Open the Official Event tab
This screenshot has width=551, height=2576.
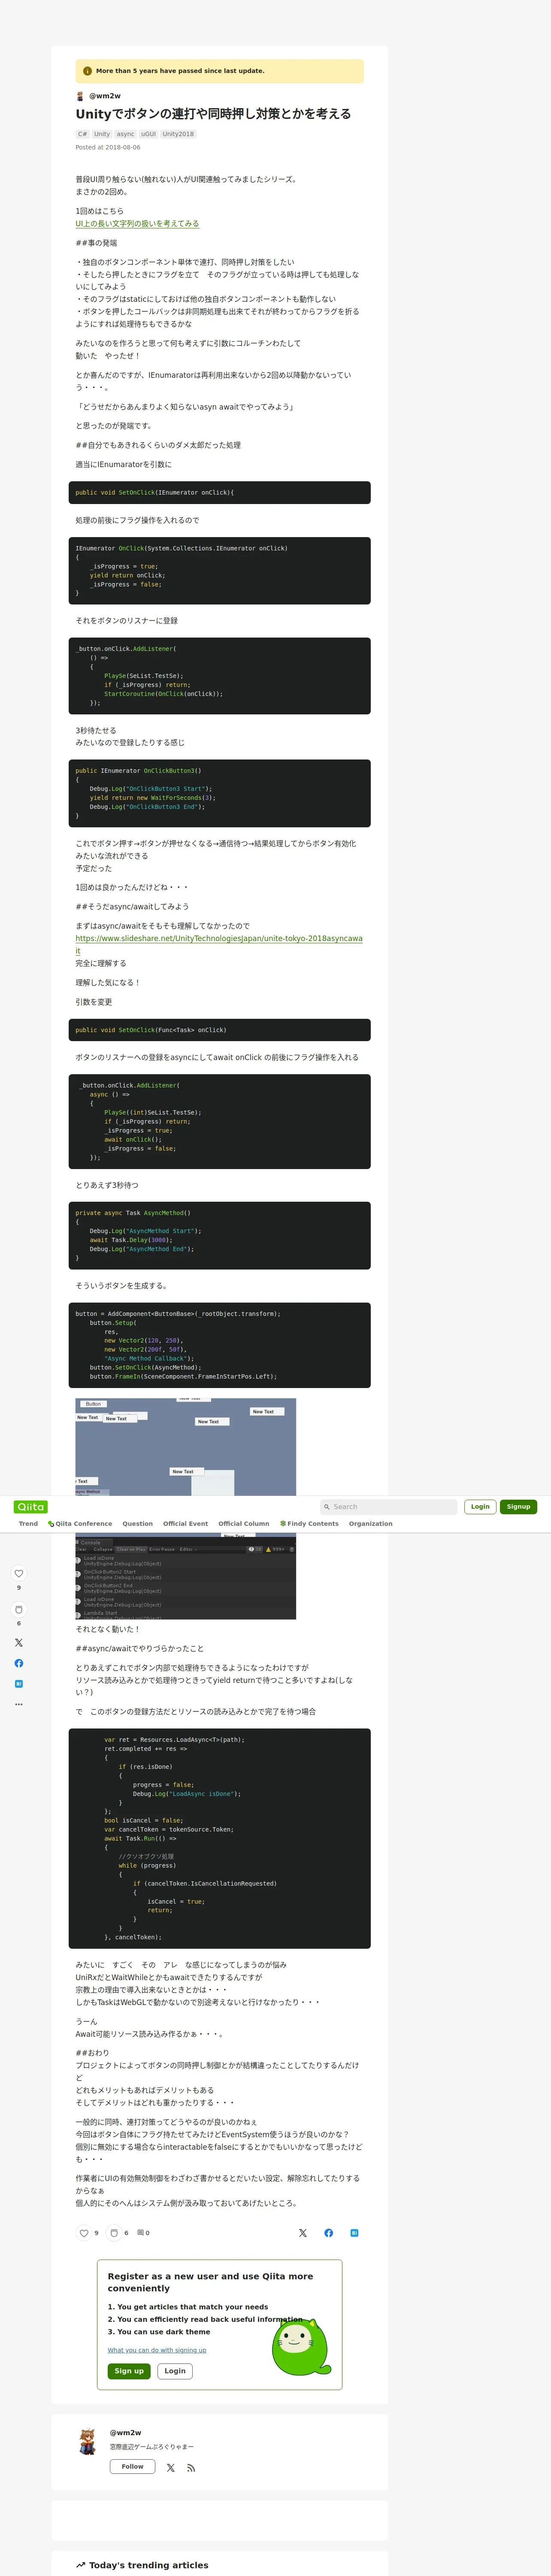coord(186,1524)
